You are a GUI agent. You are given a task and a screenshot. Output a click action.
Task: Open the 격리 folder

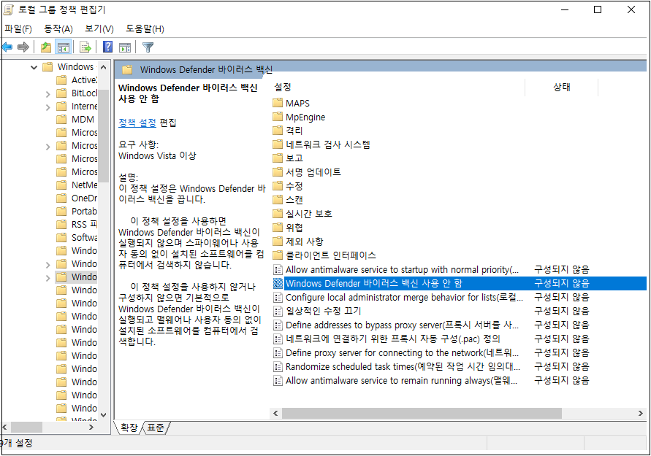[288, 131]
